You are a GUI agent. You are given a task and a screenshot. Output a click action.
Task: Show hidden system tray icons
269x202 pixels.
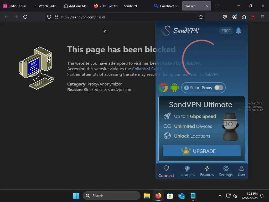click(220, 196)
